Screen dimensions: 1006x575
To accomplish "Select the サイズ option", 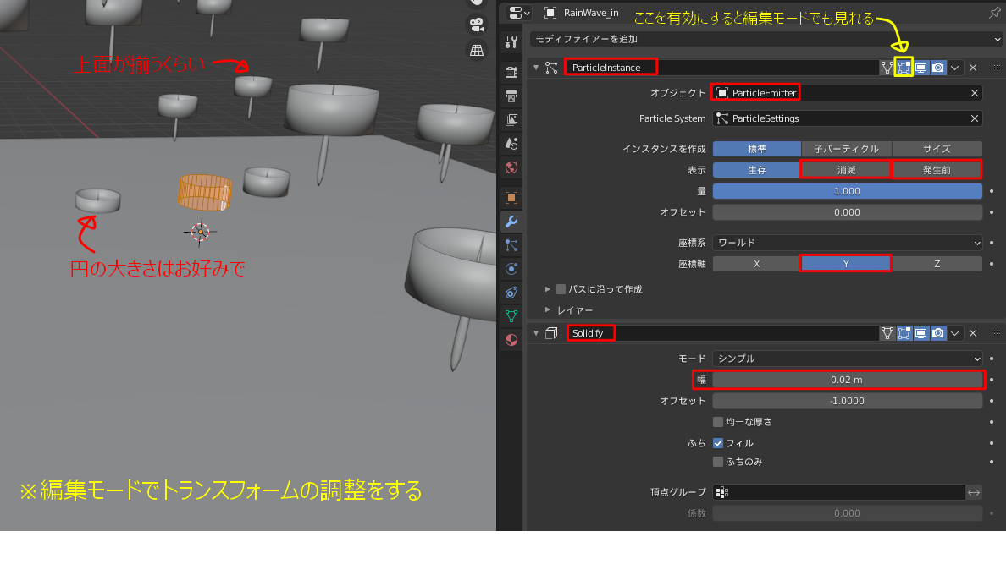I will 937,148.
